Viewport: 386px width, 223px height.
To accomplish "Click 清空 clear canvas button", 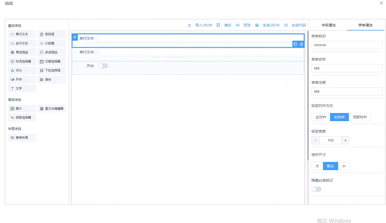I will [224, 25].
